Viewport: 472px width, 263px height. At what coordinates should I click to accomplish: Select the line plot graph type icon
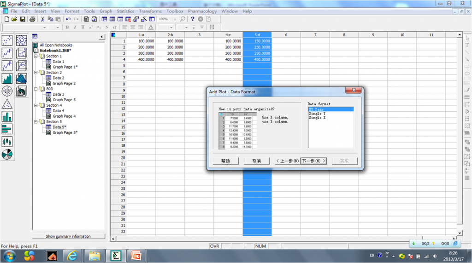[x=7, y=53]
